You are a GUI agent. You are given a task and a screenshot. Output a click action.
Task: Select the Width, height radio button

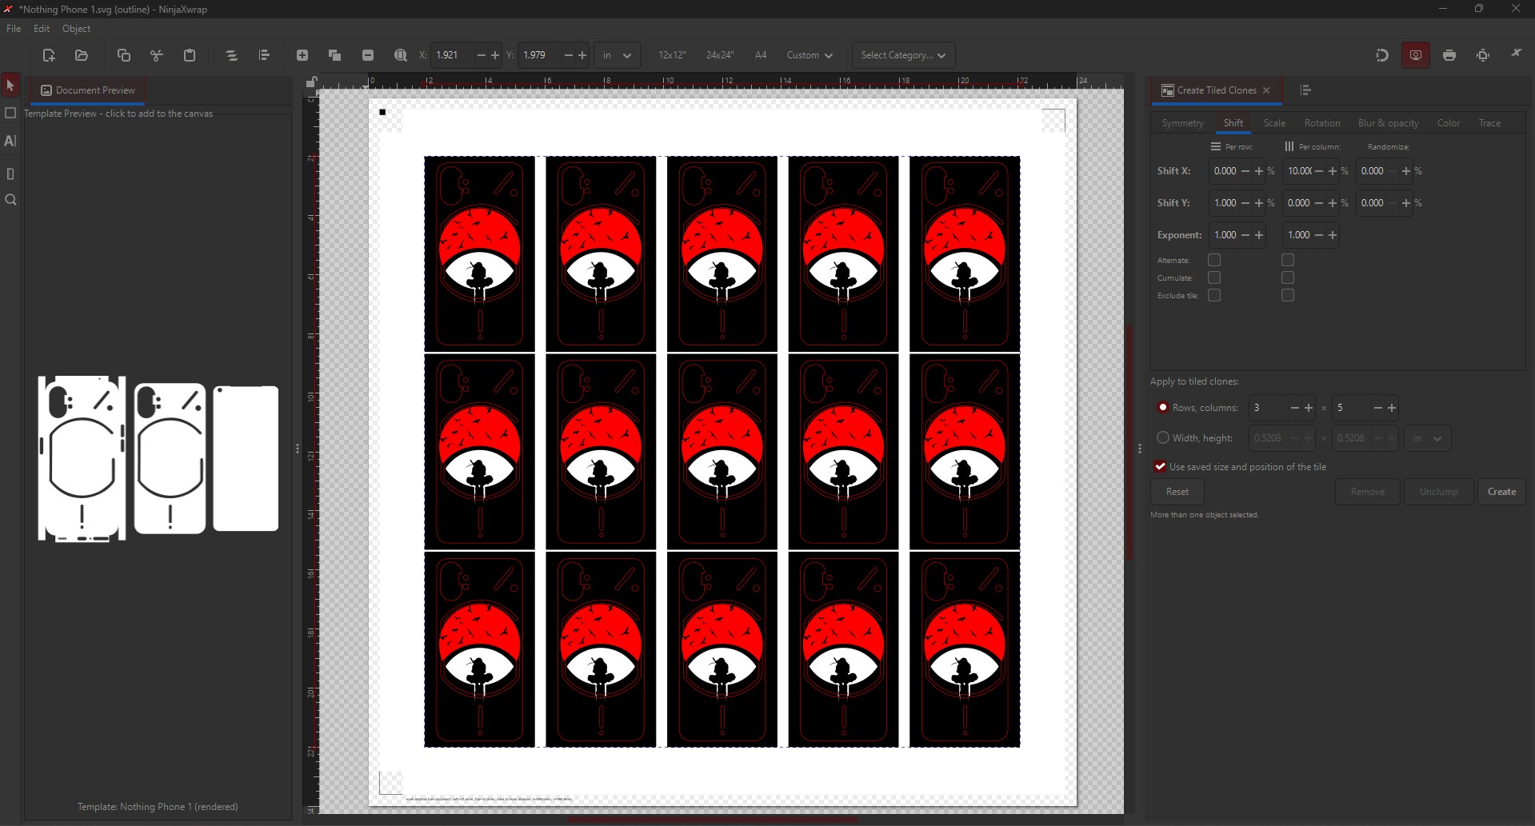click(1163, 437)
